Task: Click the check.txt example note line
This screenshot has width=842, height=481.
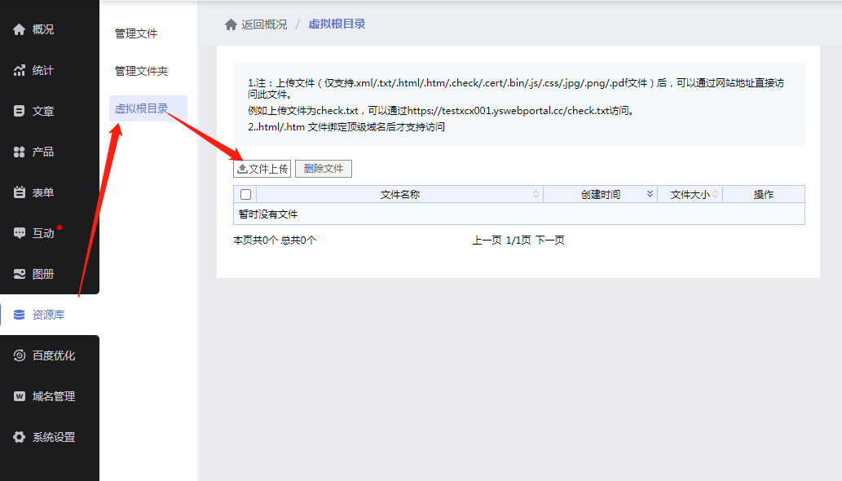Action: point(442,111)
